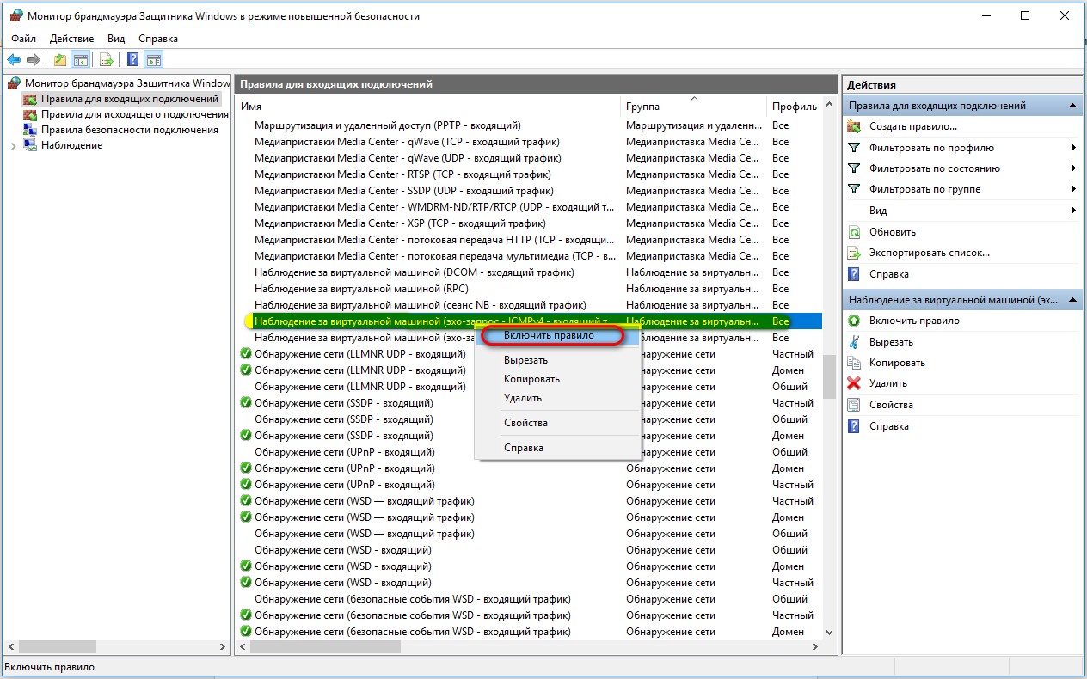Image resolution: width=1087 pixels, height=679 pixels.
Task: Open the Вид menu in menu bar
Action: (116, 39)
